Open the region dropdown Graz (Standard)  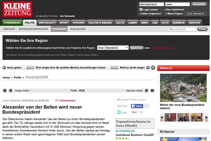click(113, 48)
